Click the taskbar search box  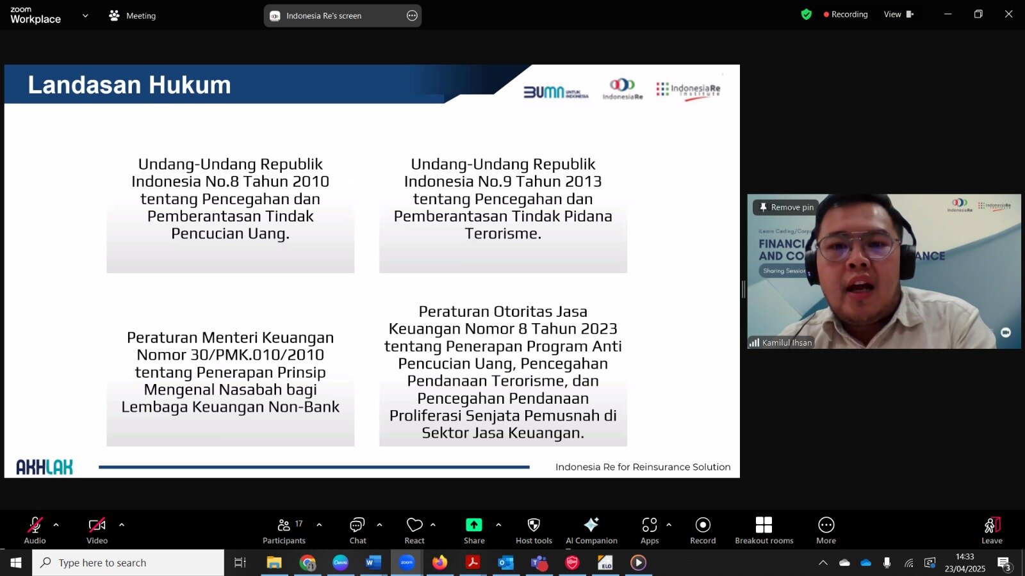click(128, 563)
